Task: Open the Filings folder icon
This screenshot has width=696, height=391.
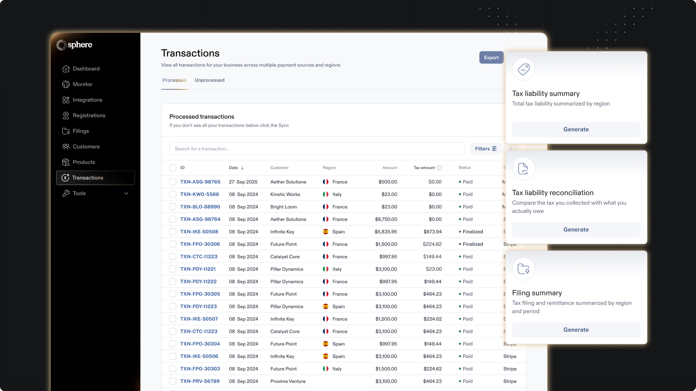Action: pos(66,131)
